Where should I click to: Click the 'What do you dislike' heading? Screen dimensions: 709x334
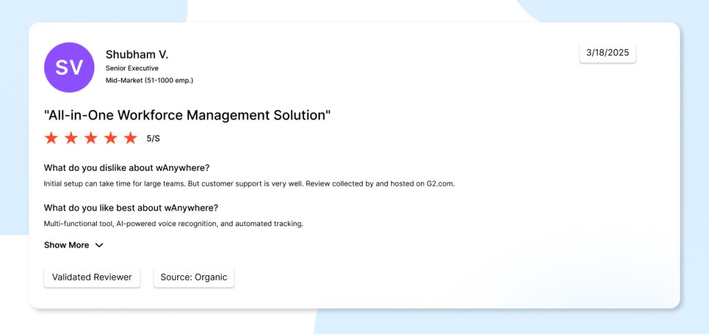[x=126, y=167]
